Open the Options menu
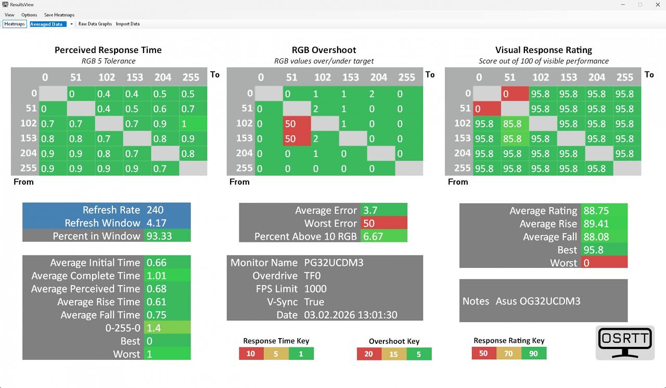666x388 pixels. (x=29, y=15)
